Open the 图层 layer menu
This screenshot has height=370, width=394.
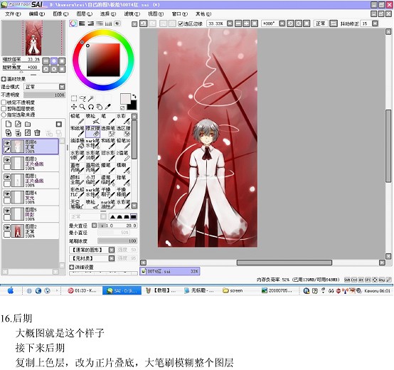[85, 14]
